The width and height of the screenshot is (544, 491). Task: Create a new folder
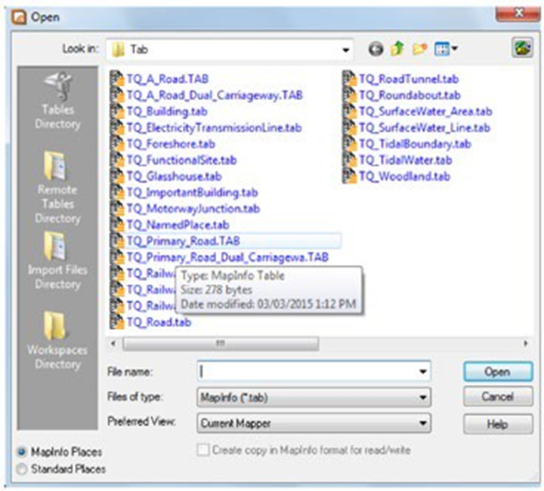tap(420, 49)
